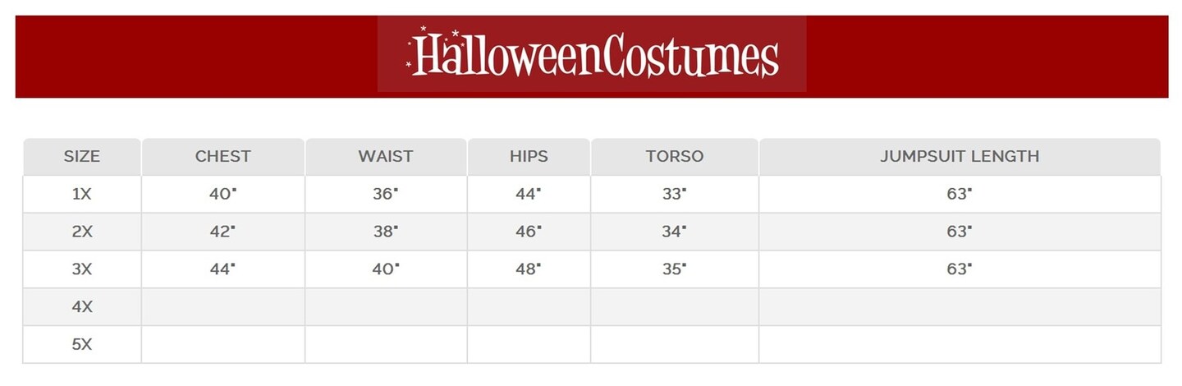Click the 1X size row label

[x=82, y=195]
